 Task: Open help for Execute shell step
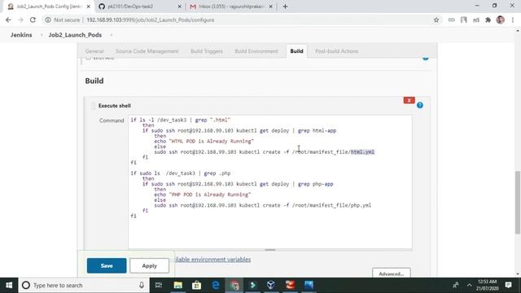point(420,105)
